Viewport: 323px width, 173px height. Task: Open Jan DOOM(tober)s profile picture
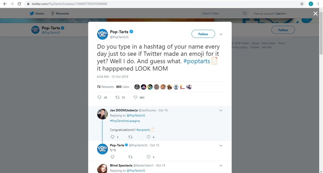coord(102,114)
